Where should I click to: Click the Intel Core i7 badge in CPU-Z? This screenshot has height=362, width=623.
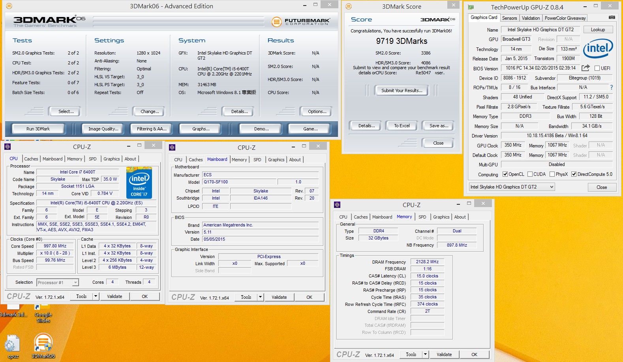coord(139,183)
